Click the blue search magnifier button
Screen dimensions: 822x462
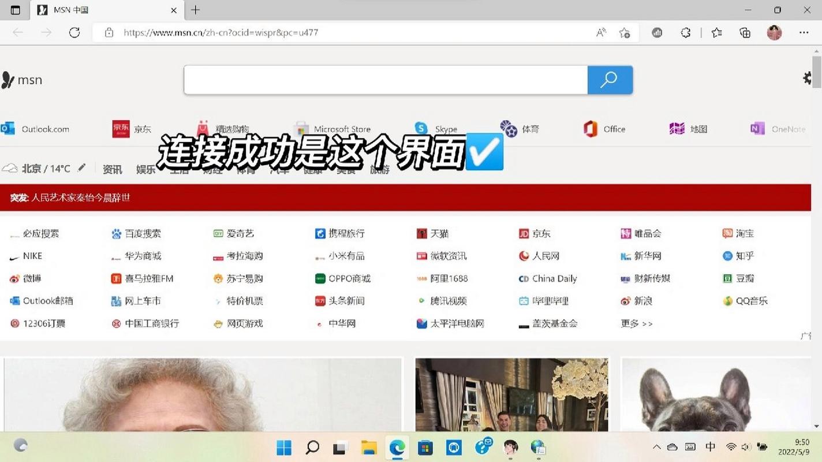pos(610,80)
